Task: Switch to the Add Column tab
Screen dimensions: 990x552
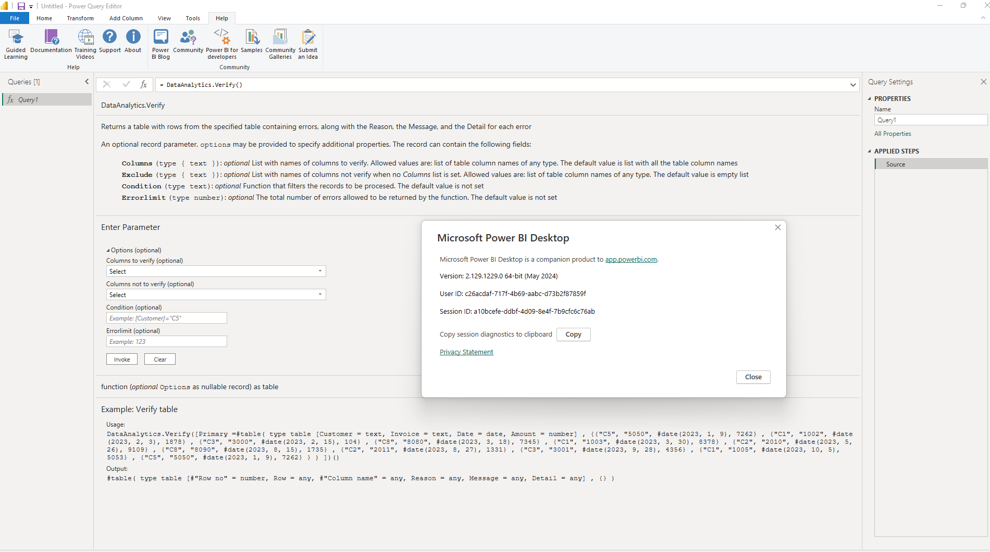Action: click(x=126, y=18)
